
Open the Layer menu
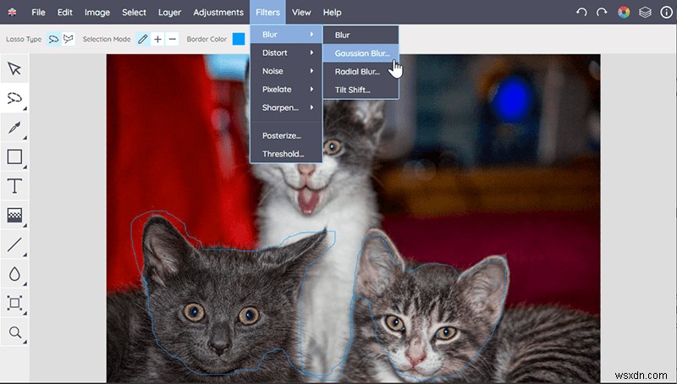[170, 12]
